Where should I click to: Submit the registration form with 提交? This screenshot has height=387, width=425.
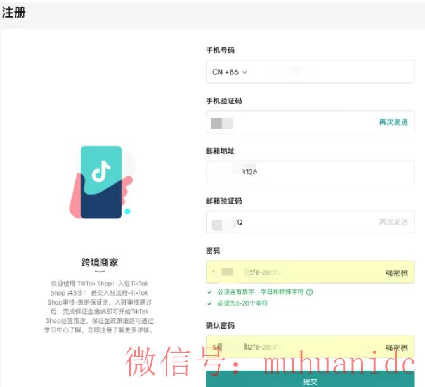pyautogui.click(x=310, y=380)
